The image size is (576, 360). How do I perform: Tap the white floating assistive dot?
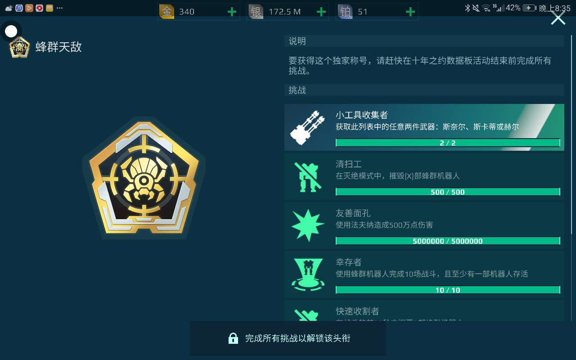tap(11, 31)
